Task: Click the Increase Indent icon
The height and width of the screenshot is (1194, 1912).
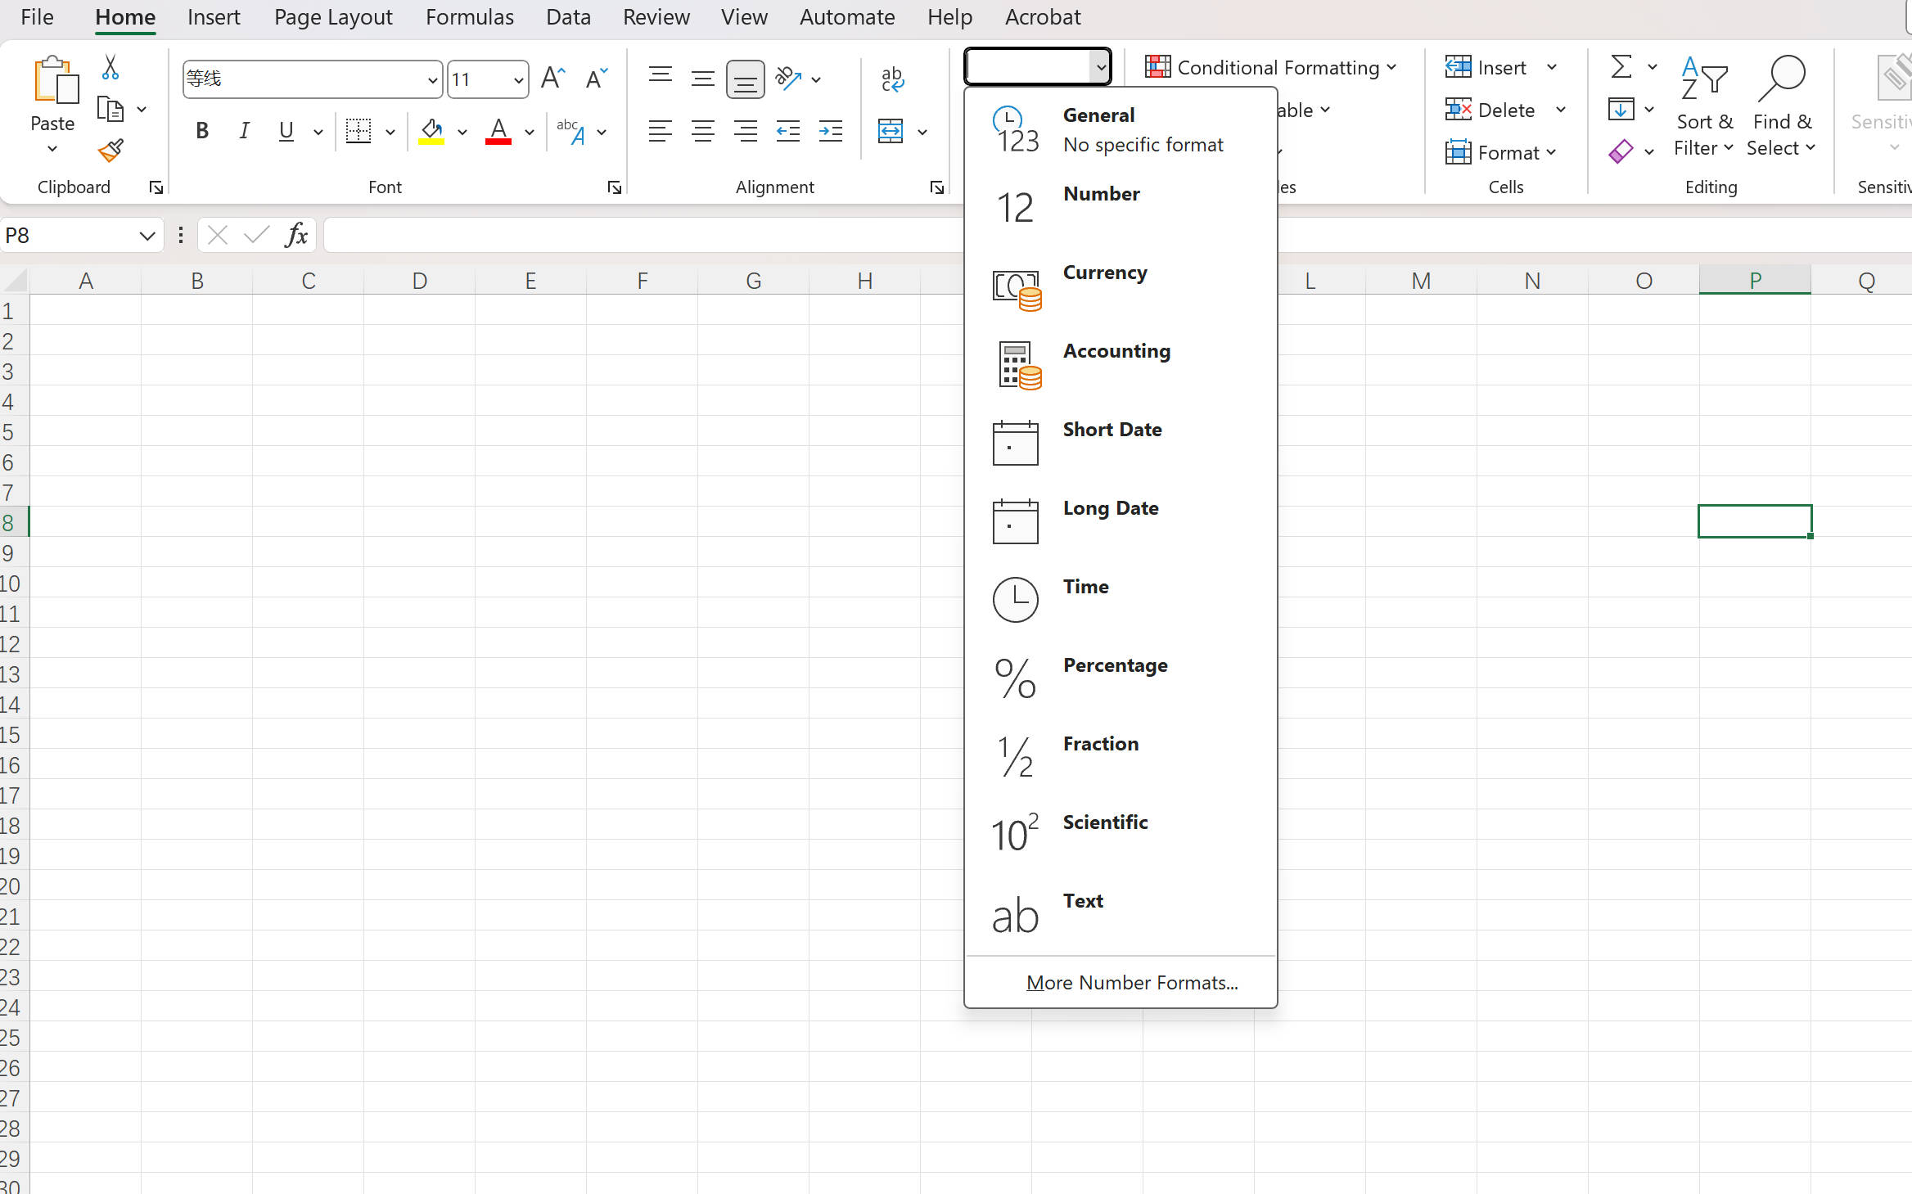Action: tap(831, 131)
